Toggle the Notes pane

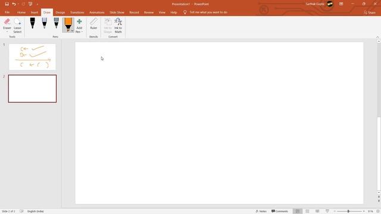261,212
